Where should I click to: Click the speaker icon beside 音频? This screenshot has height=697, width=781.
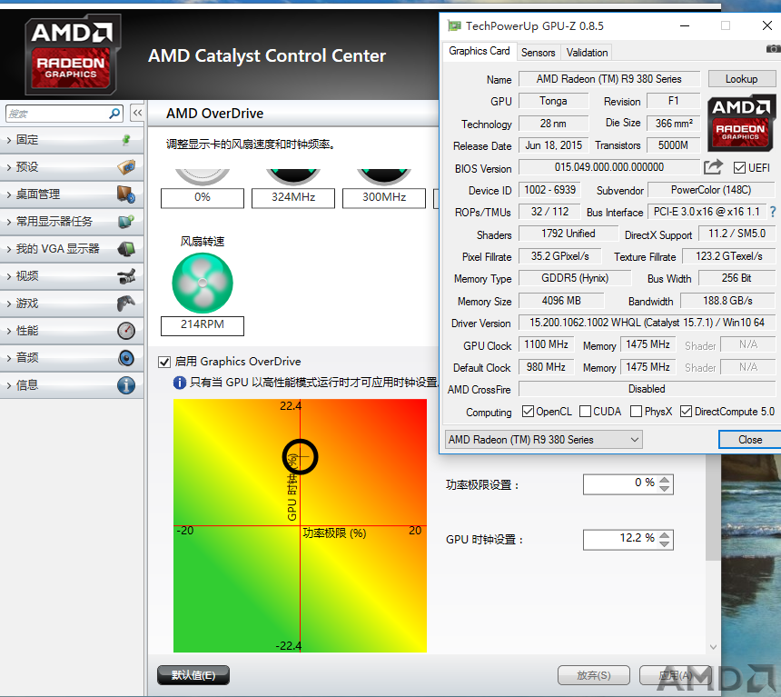pyautogui.click(x=126, y=358)
